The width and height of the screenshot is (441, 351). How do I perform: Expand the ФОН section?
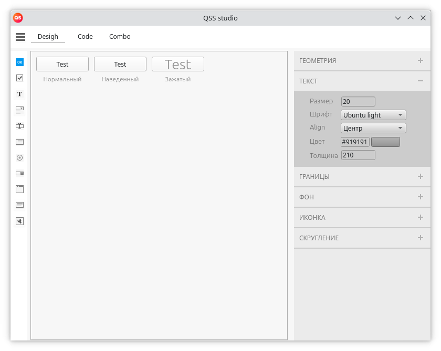[420, 197]
